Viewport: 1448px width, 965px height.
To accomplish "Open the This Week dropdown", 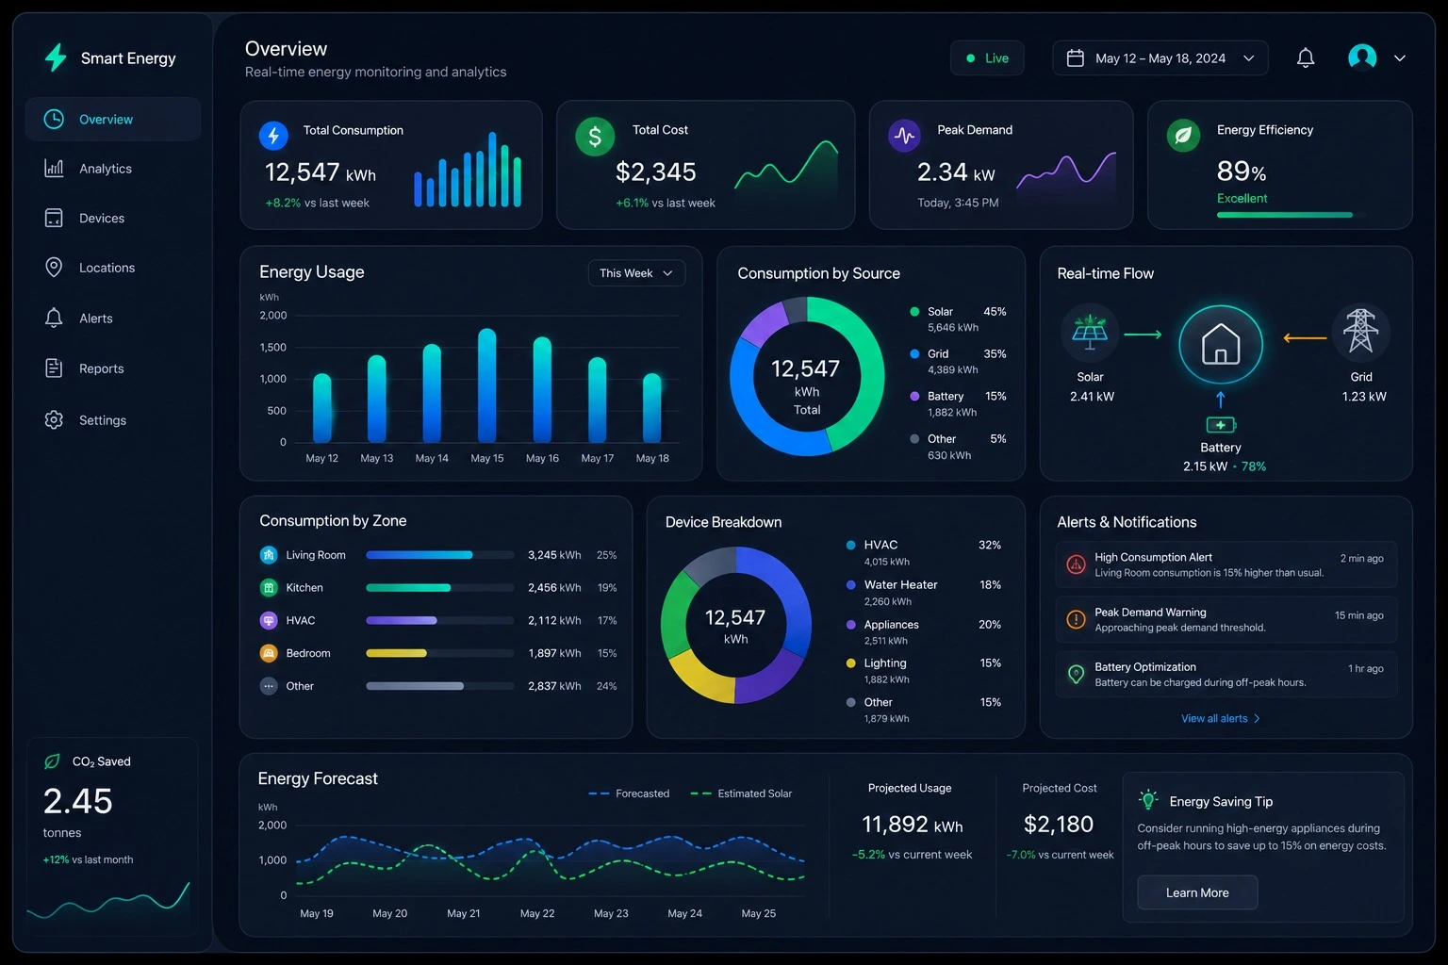I will [636, 273].
